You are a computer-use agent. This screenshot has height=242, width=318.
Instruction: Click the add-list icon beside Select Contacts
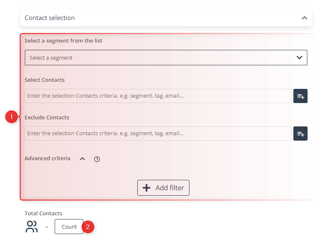(x=300, y=96)
